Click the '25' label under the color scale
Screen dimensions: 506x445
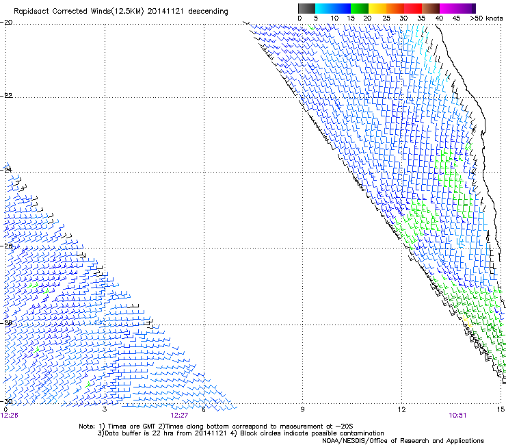point(386,18)
